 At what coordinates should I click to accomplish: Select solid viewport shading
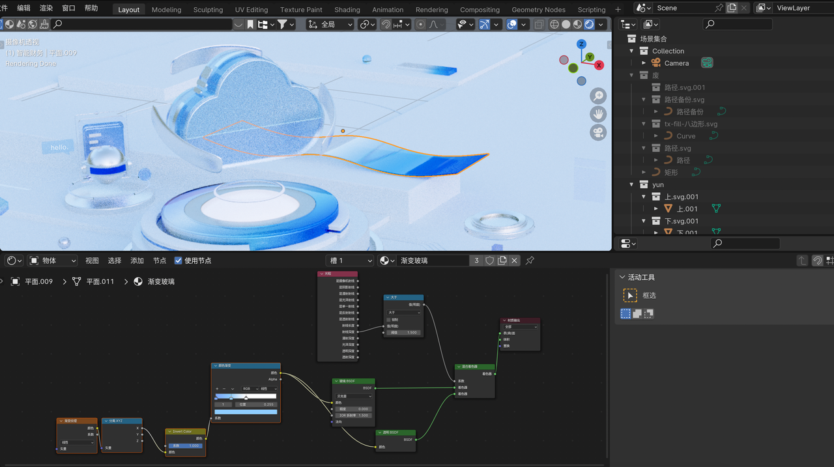(x=566, y=24)
